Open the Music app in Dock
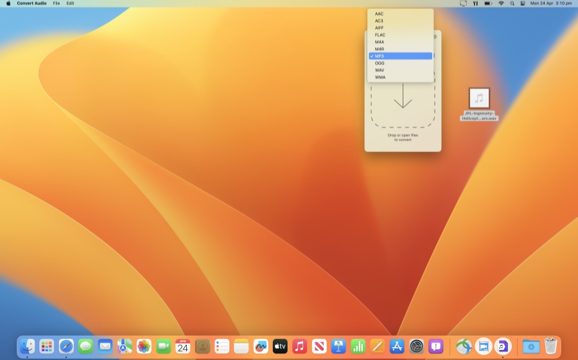 coord(299,347)
